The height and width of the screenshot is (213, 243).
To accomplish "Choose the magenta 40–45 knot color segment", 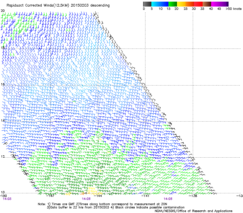I will (215, 4).
